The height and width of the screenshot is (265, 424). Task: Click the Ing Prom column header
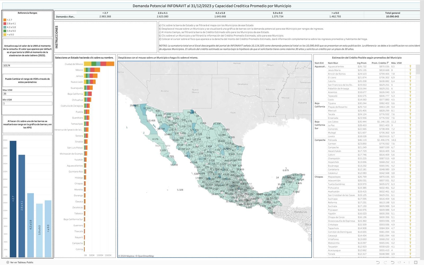(x=362, y=63)
